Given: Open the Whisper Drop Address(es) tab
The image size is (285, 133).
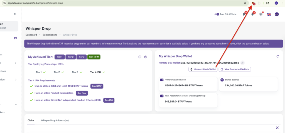Looking at the screenshot, I should point(55,121).
